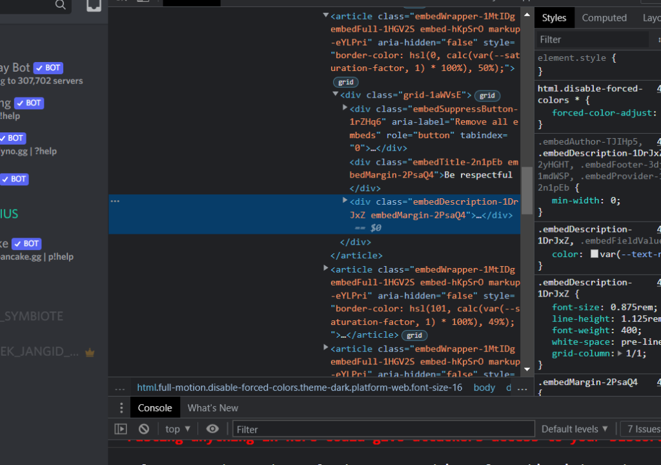
Task: Click the BOT badge above !help
Action: [29, 103]
